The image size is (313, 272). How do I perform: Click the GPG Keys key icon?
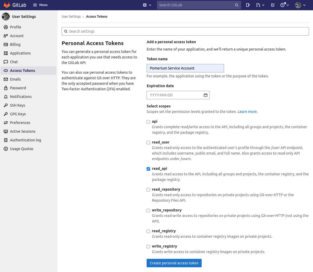(x=6, y=114)
